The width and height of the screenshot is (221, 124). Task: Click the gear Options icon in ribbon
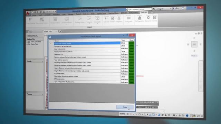148,18
